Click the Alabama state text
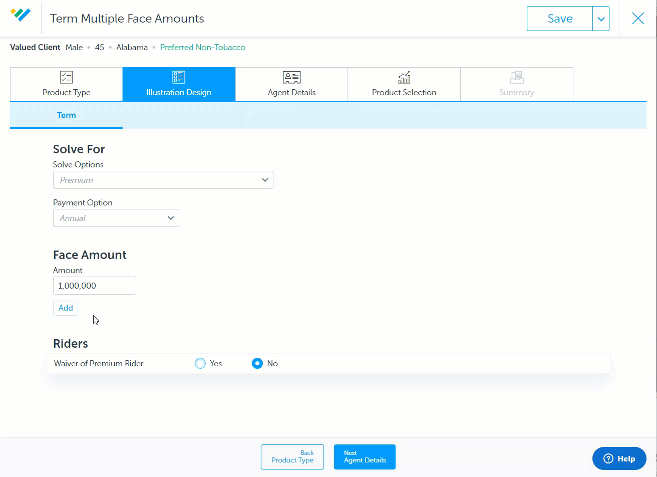 [x=132, y=48]
